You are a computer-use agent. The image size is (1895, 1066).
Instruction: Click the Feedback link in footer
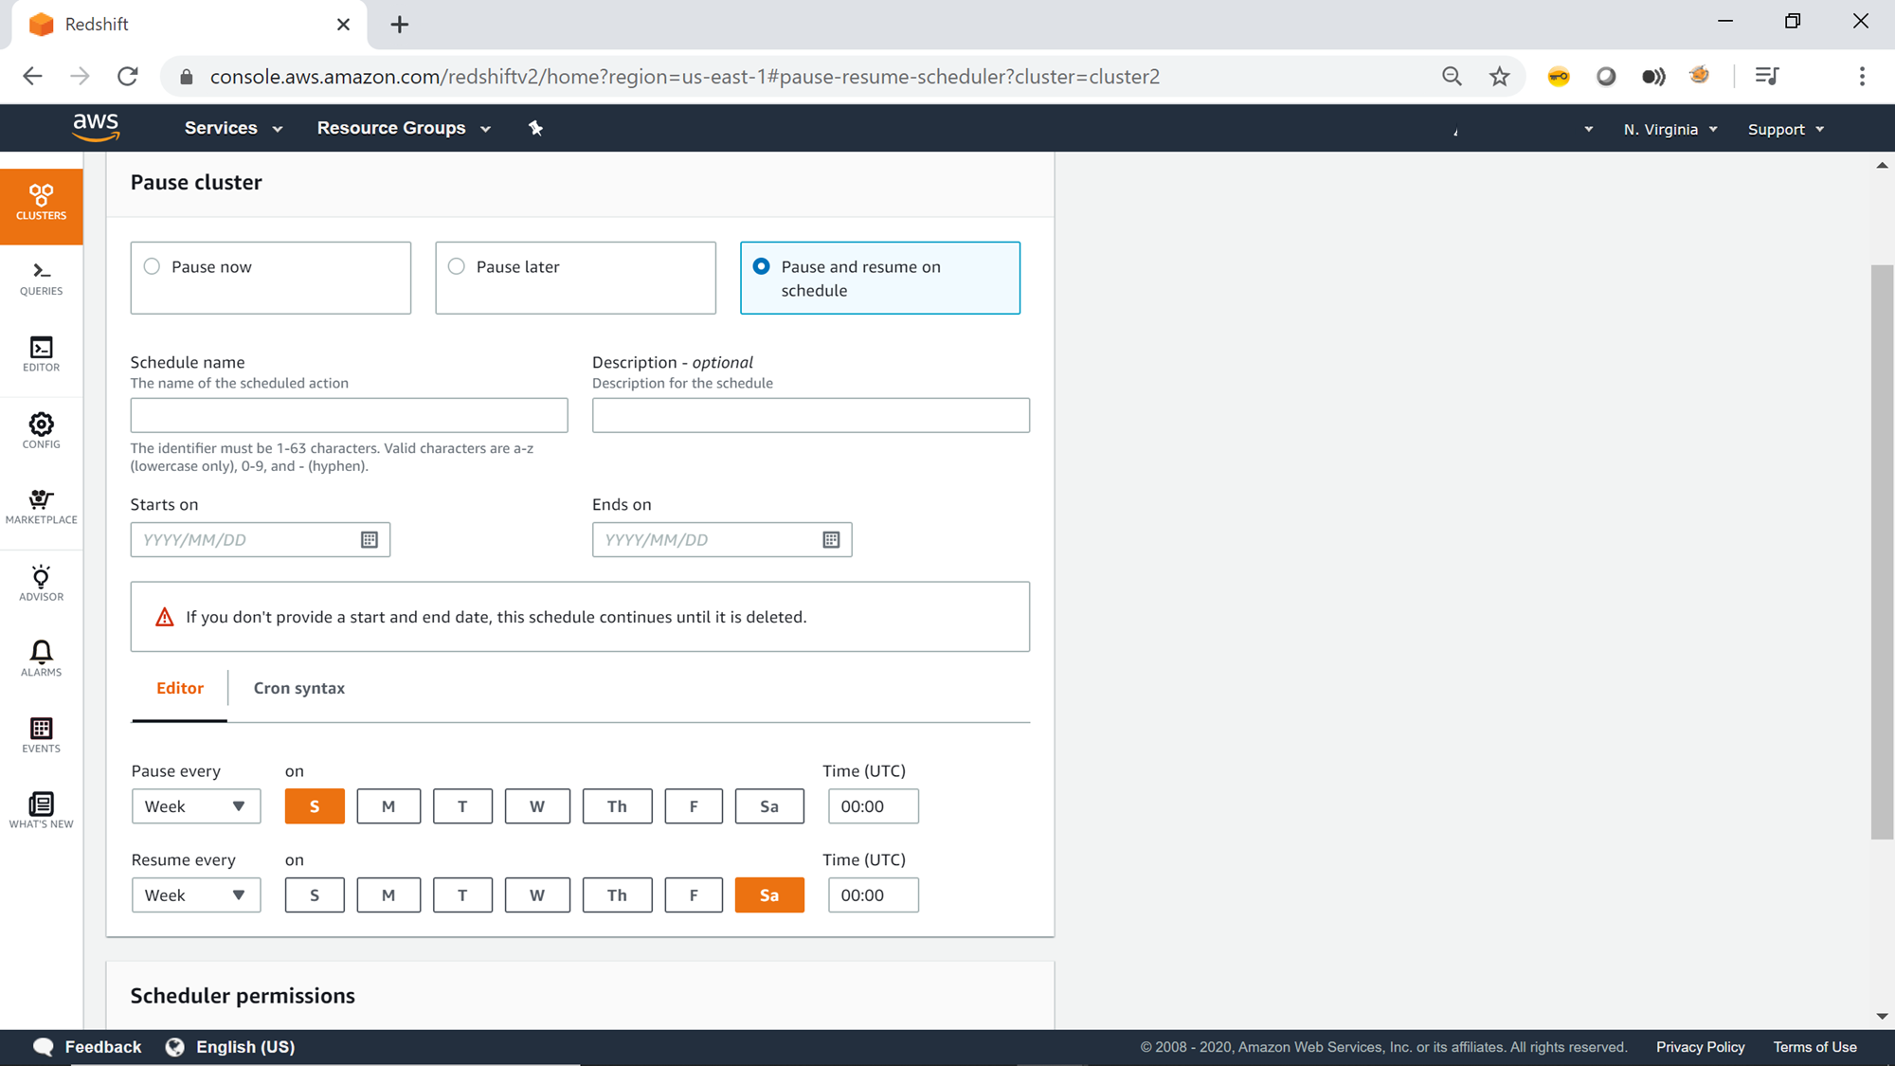pyautogui.click(x=102, y=1047)
